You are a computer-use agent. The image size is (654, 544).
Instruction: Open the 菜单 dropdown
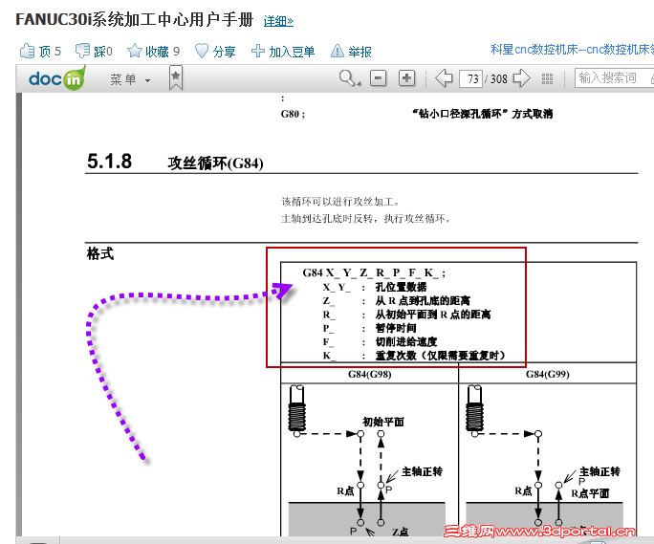coord(130,78)
